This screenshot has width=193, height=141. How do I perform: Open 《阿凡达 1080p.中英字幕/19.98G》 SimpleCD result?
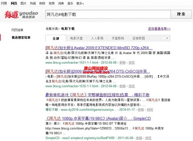[x=98, y=118]
